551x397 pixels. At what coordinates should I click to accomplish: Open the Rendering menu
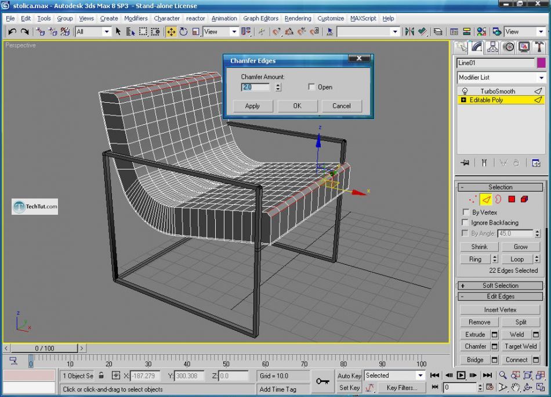coord(298,19)
